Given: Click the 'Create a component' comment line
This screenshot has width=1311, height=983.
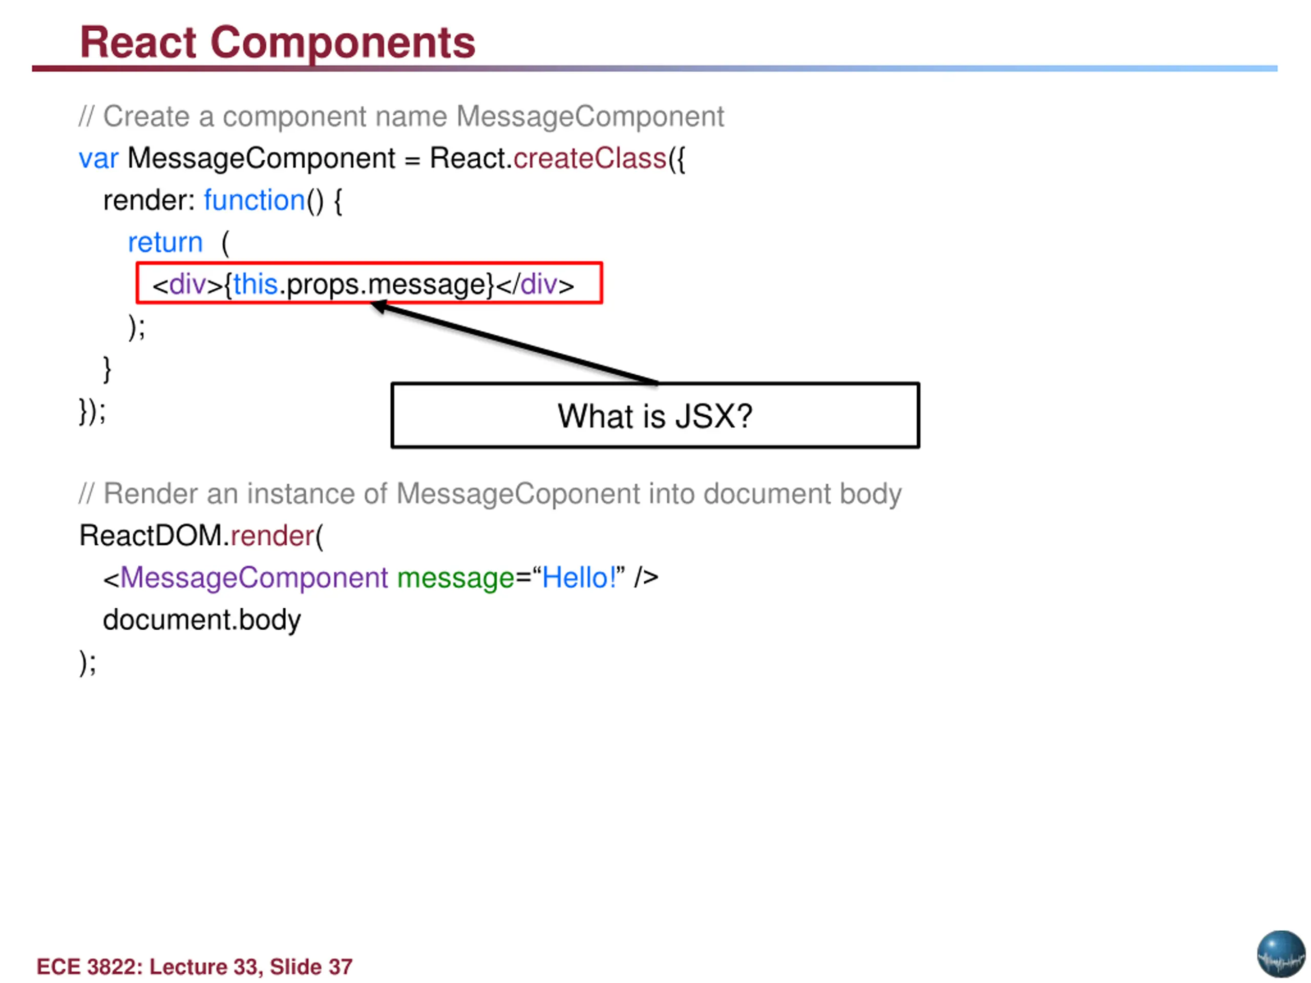Looking at the screenshot, I should click(x=401, y=116).
